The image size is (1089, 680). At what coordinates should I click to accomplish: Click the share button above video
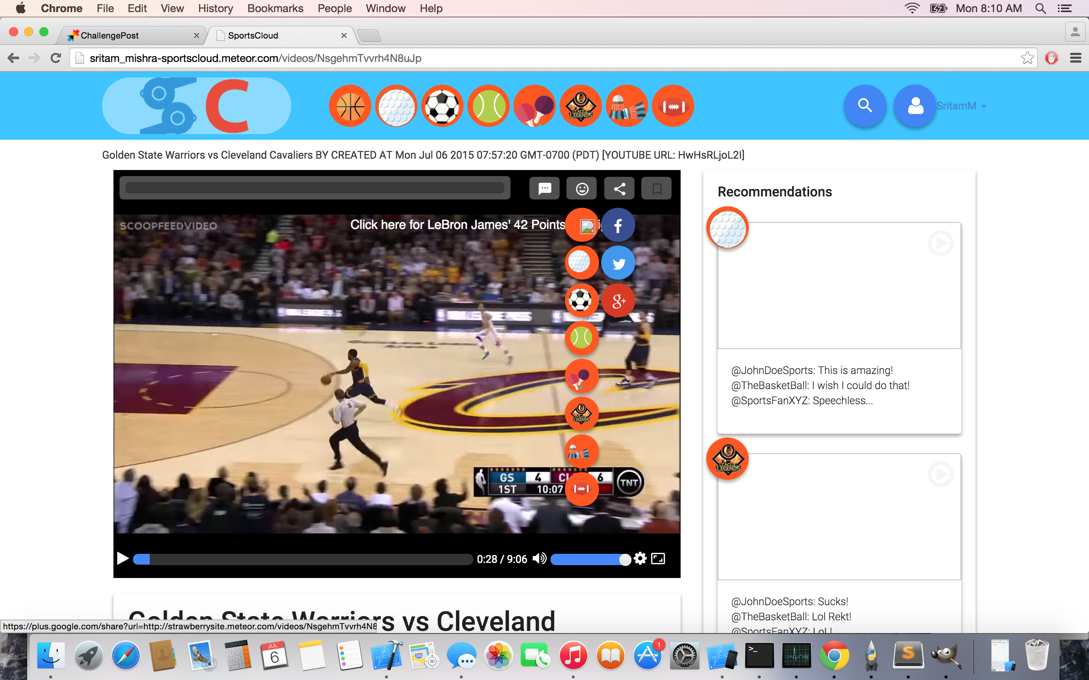tap(620, 189)
